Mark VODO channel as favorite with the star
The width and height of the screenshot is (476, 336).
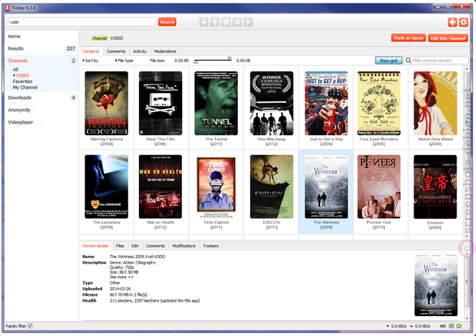point(85,38)
